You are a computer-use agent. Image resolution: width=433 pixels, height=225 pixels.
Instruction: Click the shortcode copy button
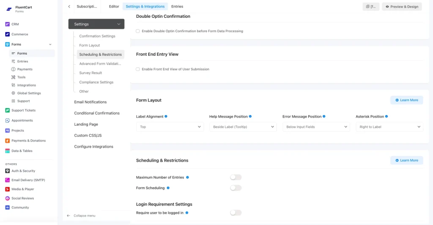[x=371, y=7]
